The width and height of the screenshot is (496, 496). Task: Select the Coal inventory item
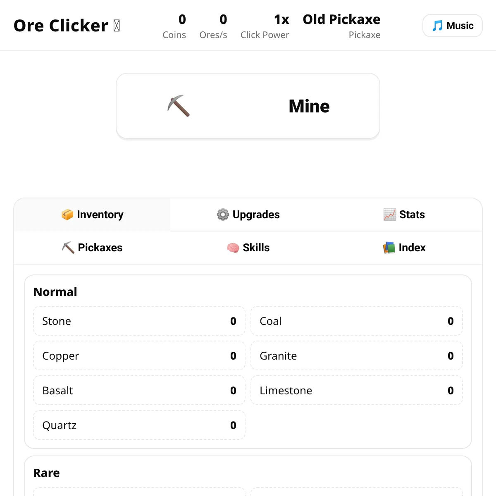tap(357, 321)
